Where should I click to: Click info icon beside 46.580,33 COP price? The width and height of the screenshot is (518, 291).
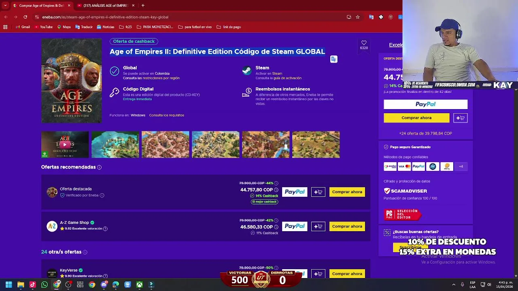click(x=276, y=227)
